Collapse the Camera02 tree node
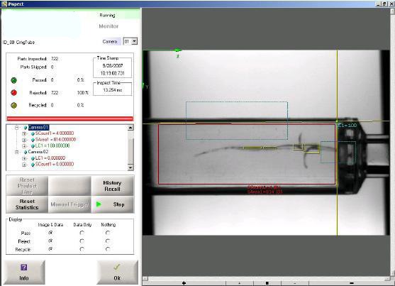 pyautogui.click(x=16, y=152)
